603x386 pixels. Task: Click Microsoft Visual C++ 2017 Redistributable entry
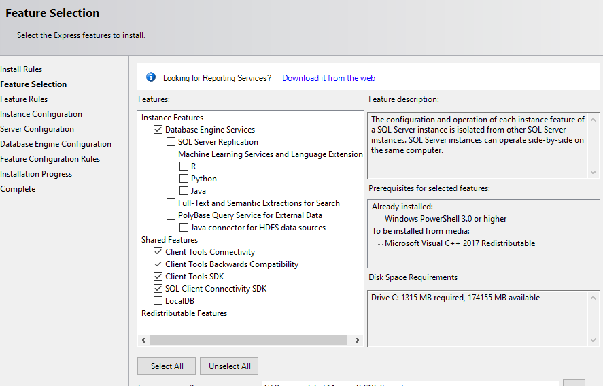(460, 243)
